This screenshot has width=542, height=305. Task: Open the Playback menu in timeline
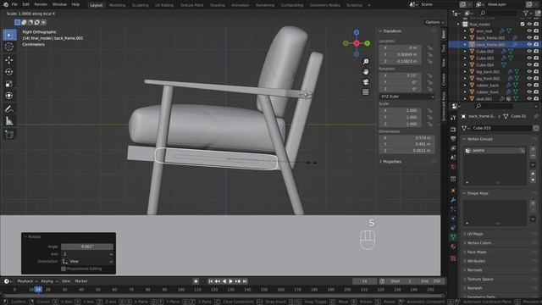(x=27, y=281)
